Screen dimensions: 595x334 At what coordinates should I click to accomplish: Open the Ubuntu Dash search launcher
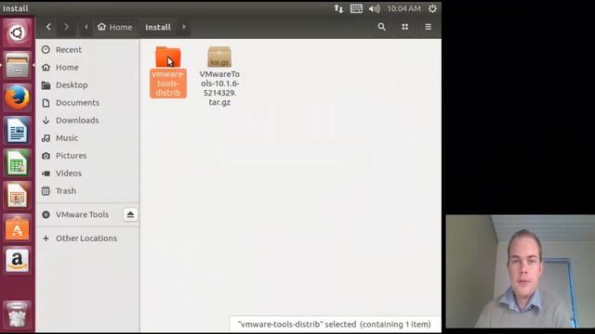[17, 33]
